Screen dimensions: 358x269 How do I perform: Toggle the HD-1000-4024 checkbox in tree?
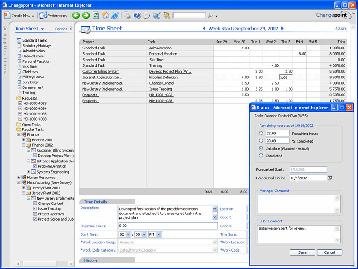[x=20, y=108]
